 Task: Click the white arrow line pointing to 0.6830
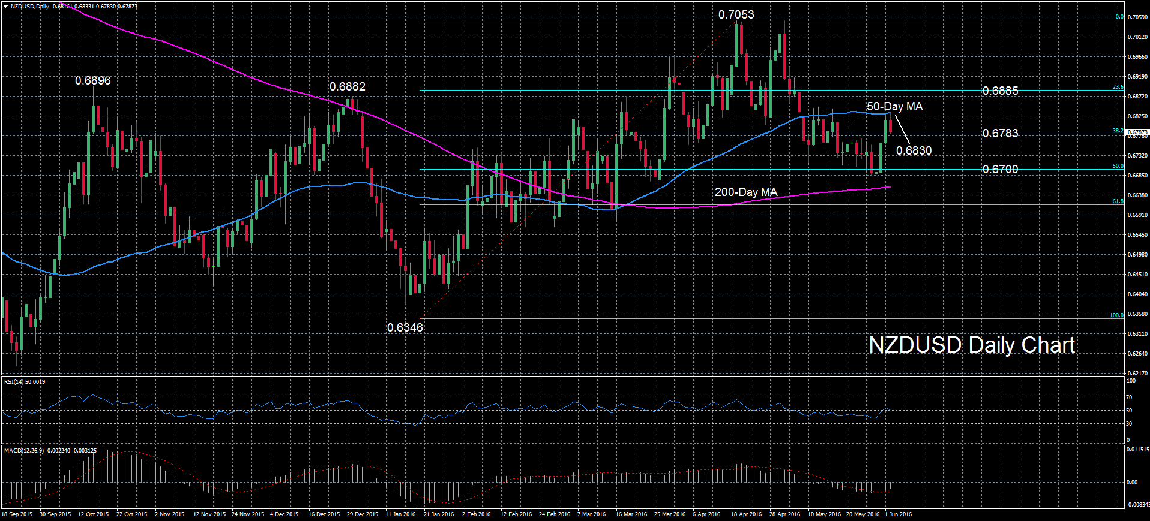click(901, 129)
